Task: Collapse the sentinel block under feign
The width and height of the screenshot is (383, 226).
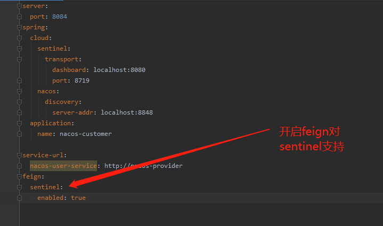Action: point(20,187)
